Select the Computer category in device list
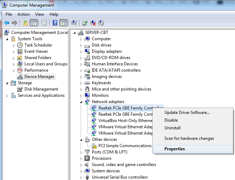This screenshot has width=235, height=180. [x=101, y=39]
